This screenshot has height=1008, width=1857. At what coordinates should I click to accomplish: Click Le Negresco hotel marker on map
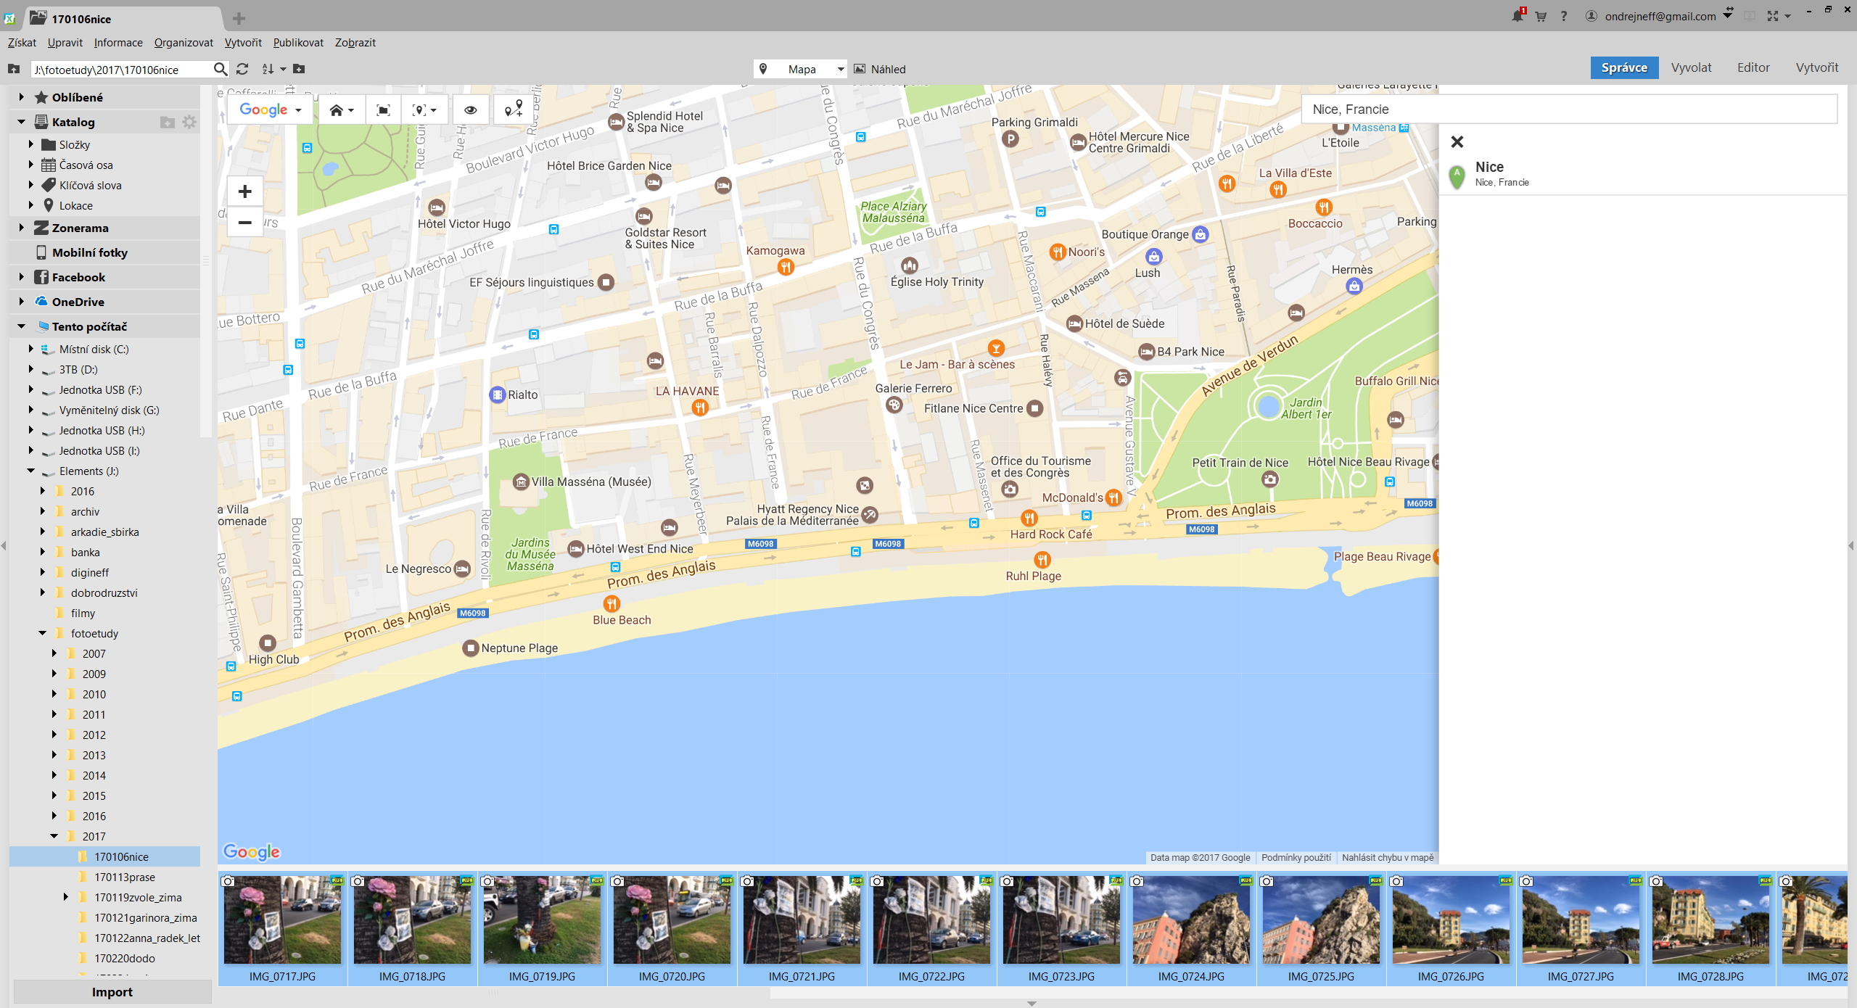(x=462, y=569)
